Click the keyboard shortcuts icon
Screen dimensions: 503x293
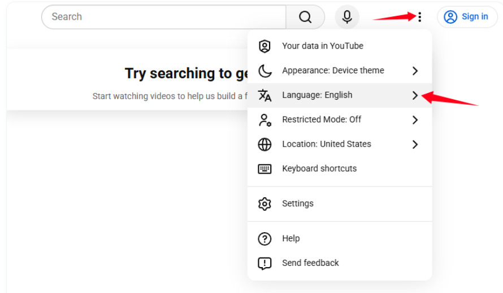click(x=264, y=169)
